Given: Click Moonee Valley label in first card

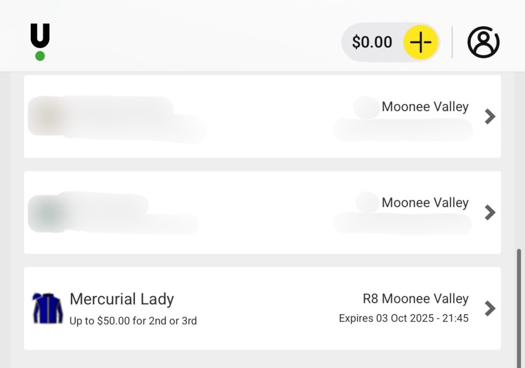Looking at the screenshot, I should (x=425, y=107).
